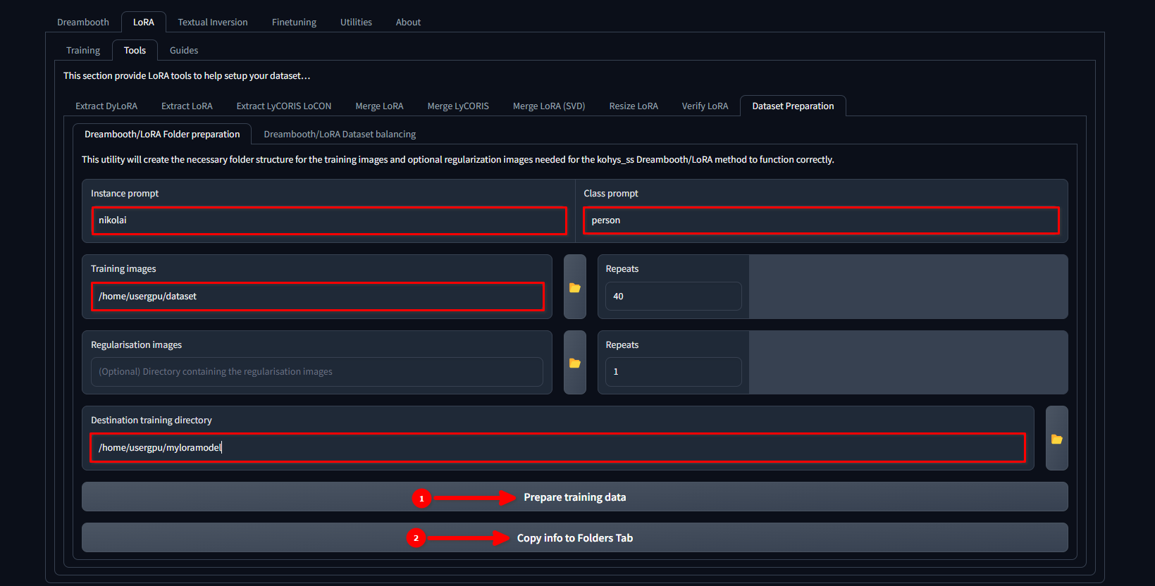Viewport: 1155px width, 586px height.
Task: Select Dreambooth/LoRA Folder preparation tab
Action: click(x=162, y=134)
